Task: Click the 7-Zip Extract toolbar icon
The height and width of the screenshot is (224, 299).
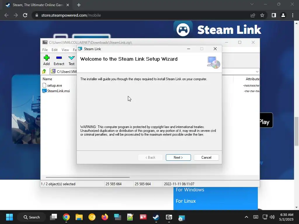Action: point(59,60)
